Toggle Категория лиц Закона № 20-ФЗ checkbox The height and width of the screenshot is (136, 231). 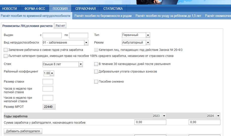[x=96, y=50]
